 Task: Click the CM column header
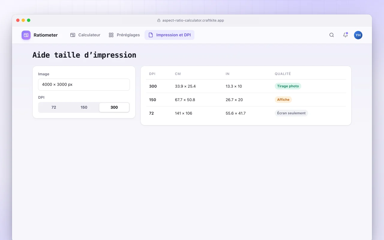pos(178,74)
